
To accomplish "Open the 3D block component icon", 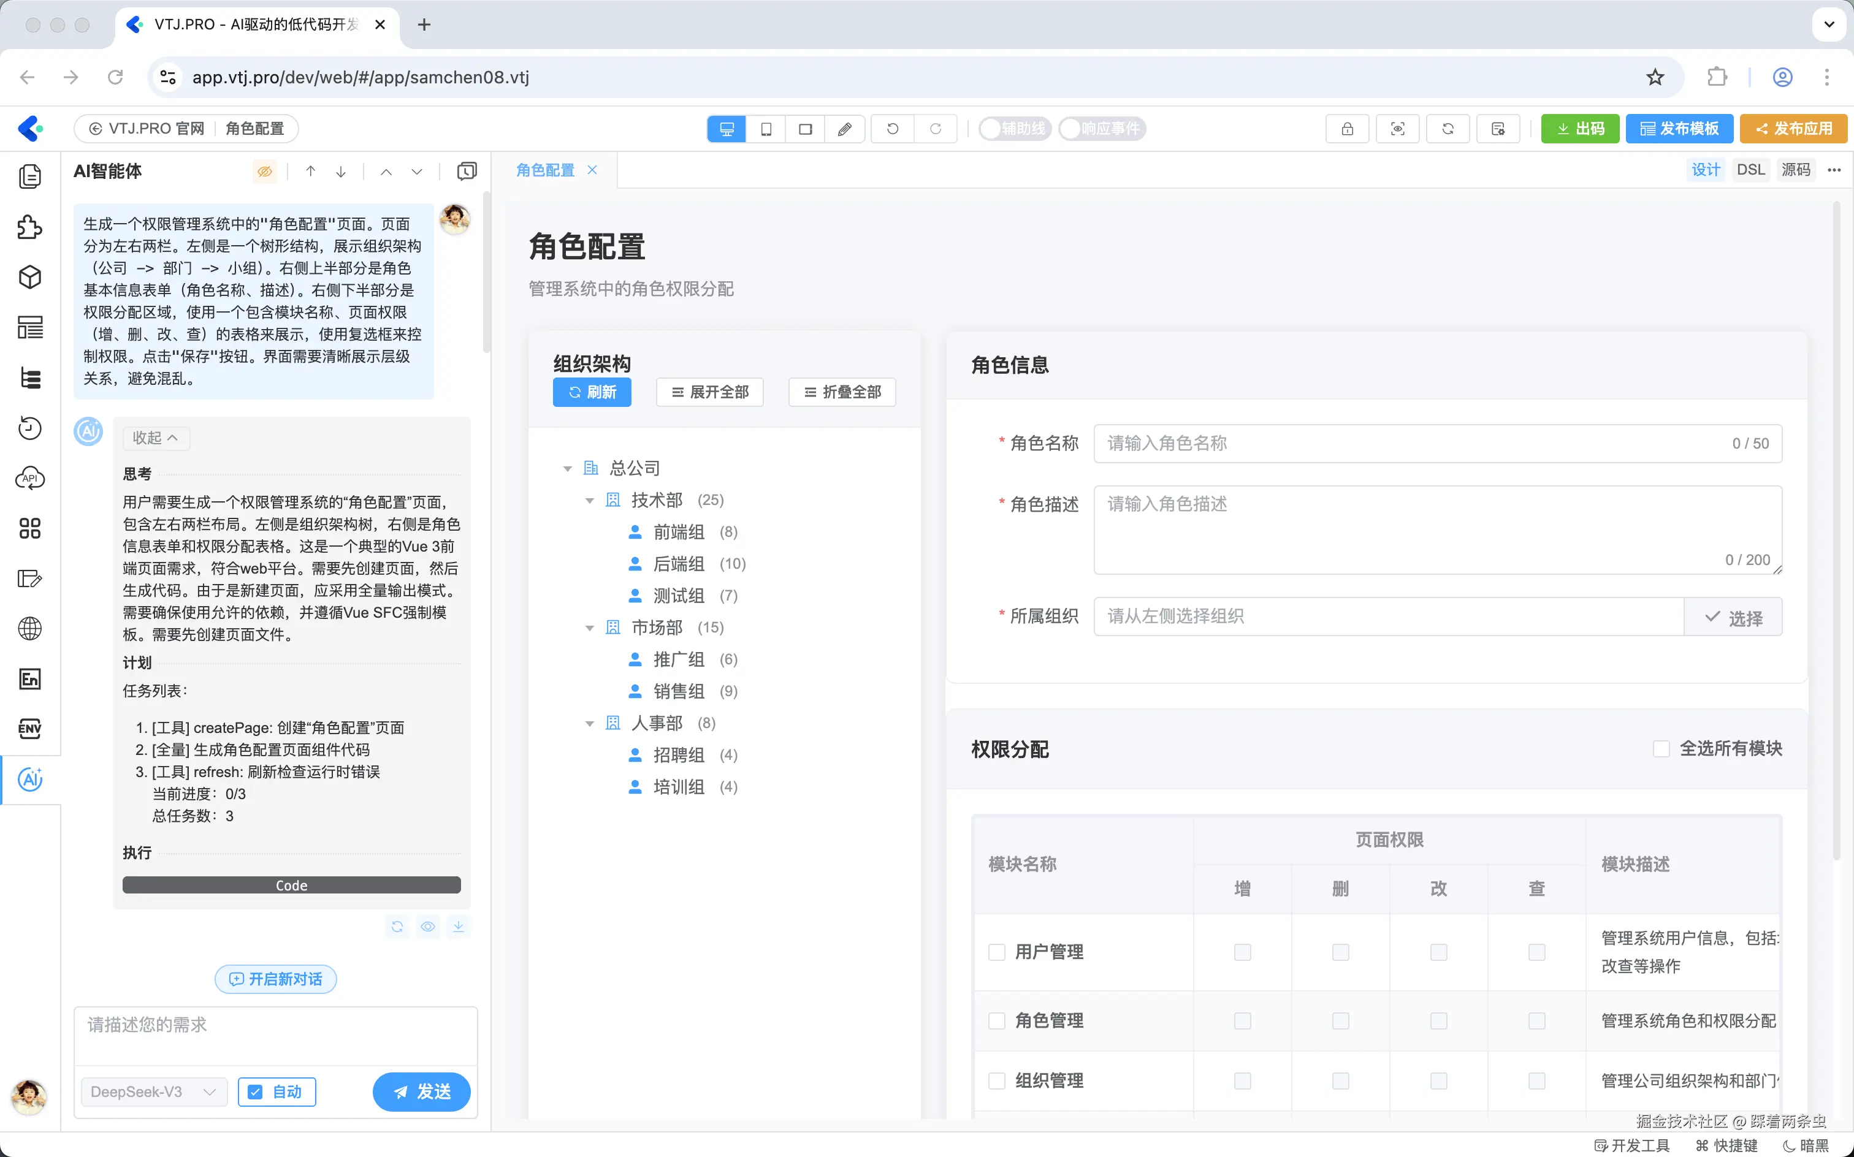I will [30, 277].
